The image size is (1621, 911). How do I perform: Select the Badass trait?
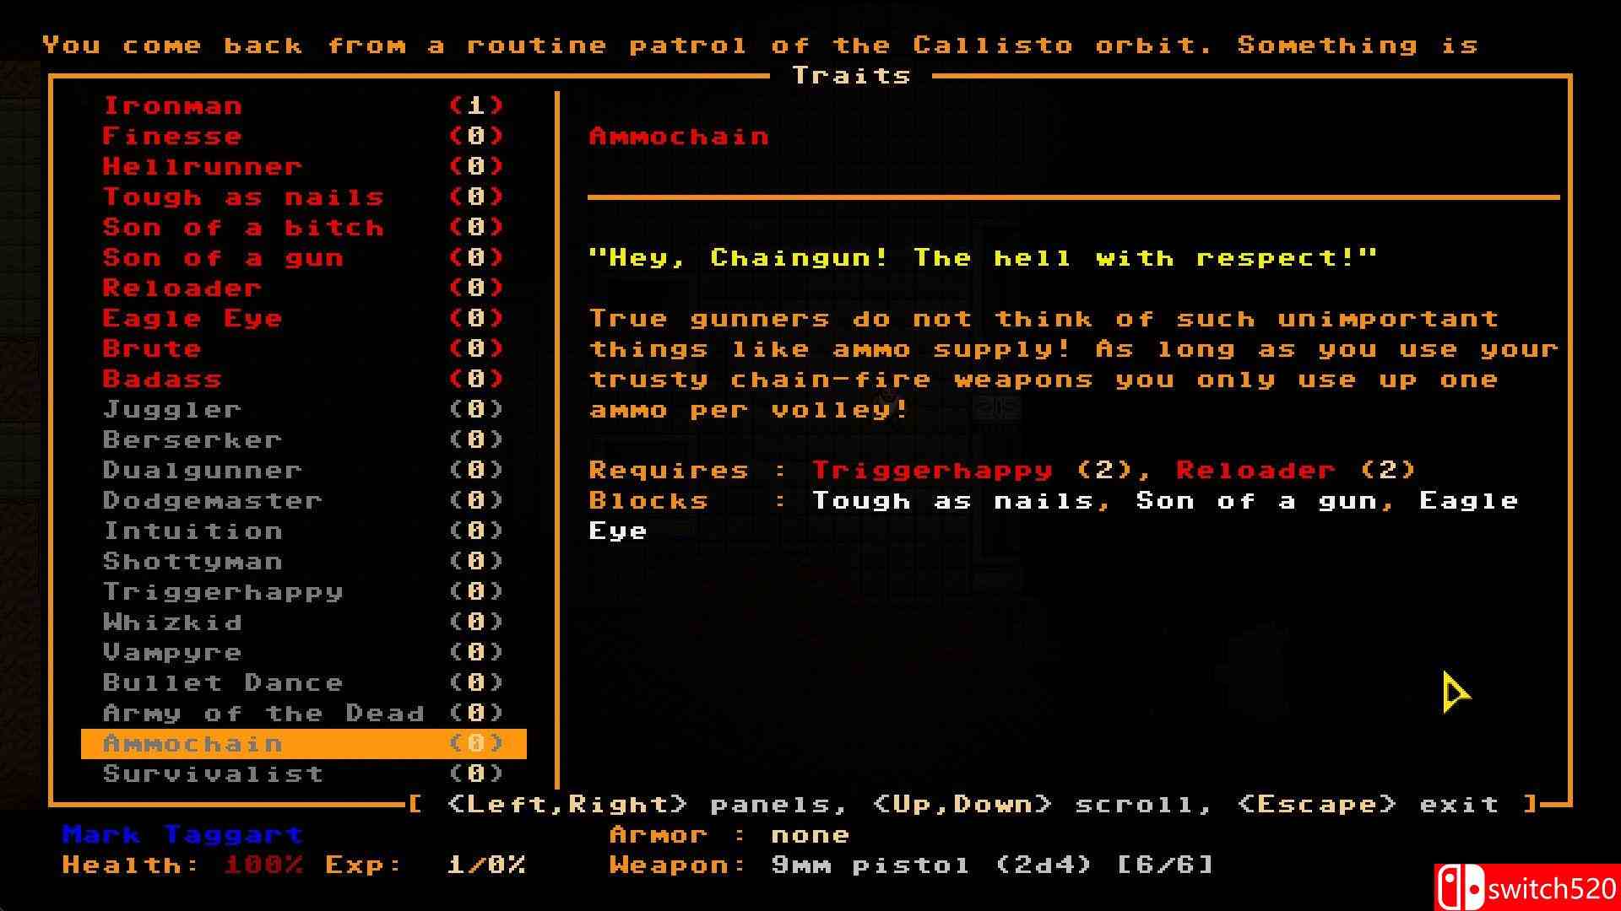pyautogui.click(x=162, y=380)
